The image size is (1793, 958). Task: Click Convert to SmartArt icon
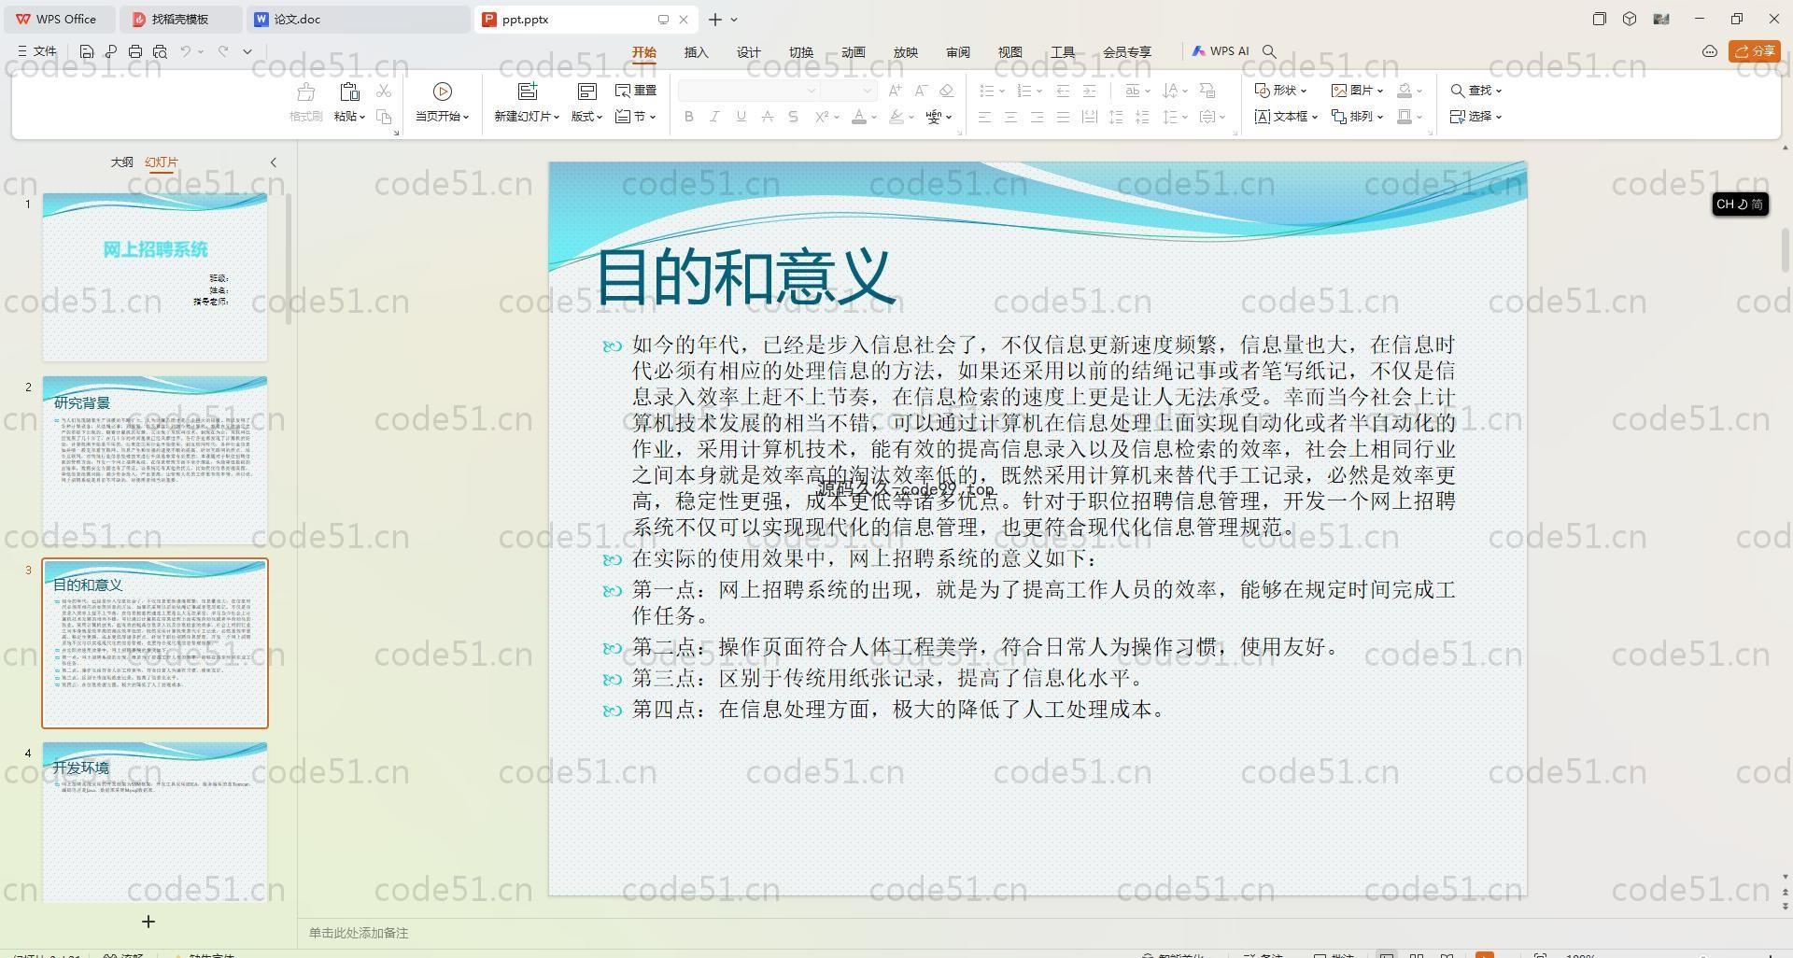[x=1207, y=91]
